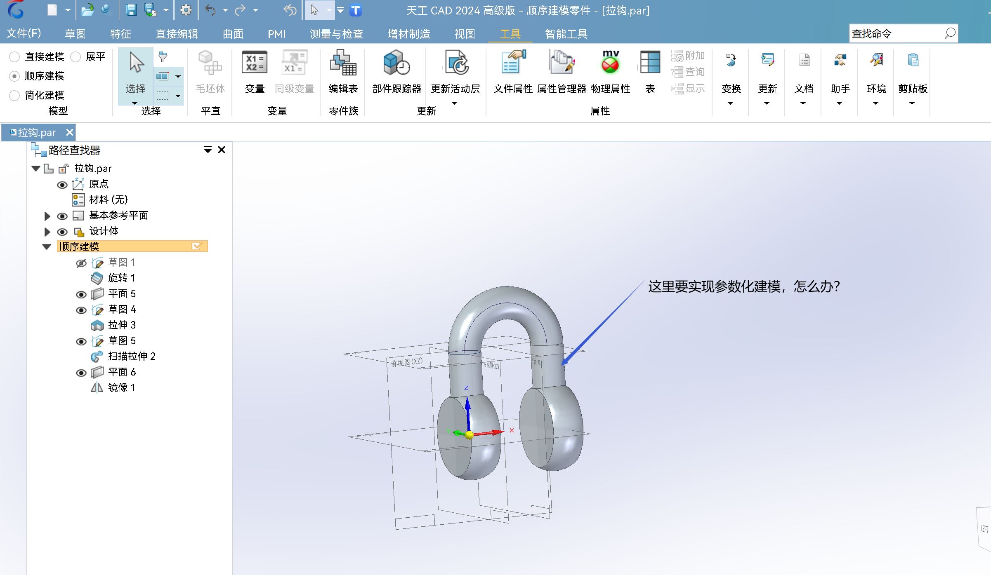
Task: Open the 文档 document tools
Action: (804, 78)
